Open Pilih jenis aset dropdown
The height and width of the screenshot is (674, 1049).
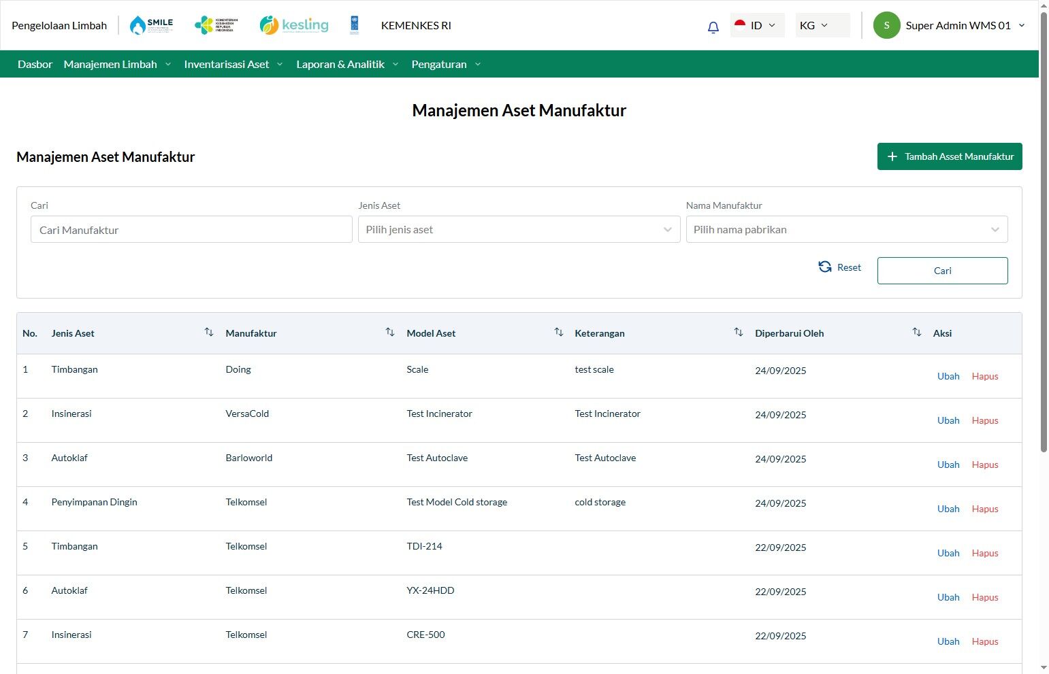[x=519, y=229]
